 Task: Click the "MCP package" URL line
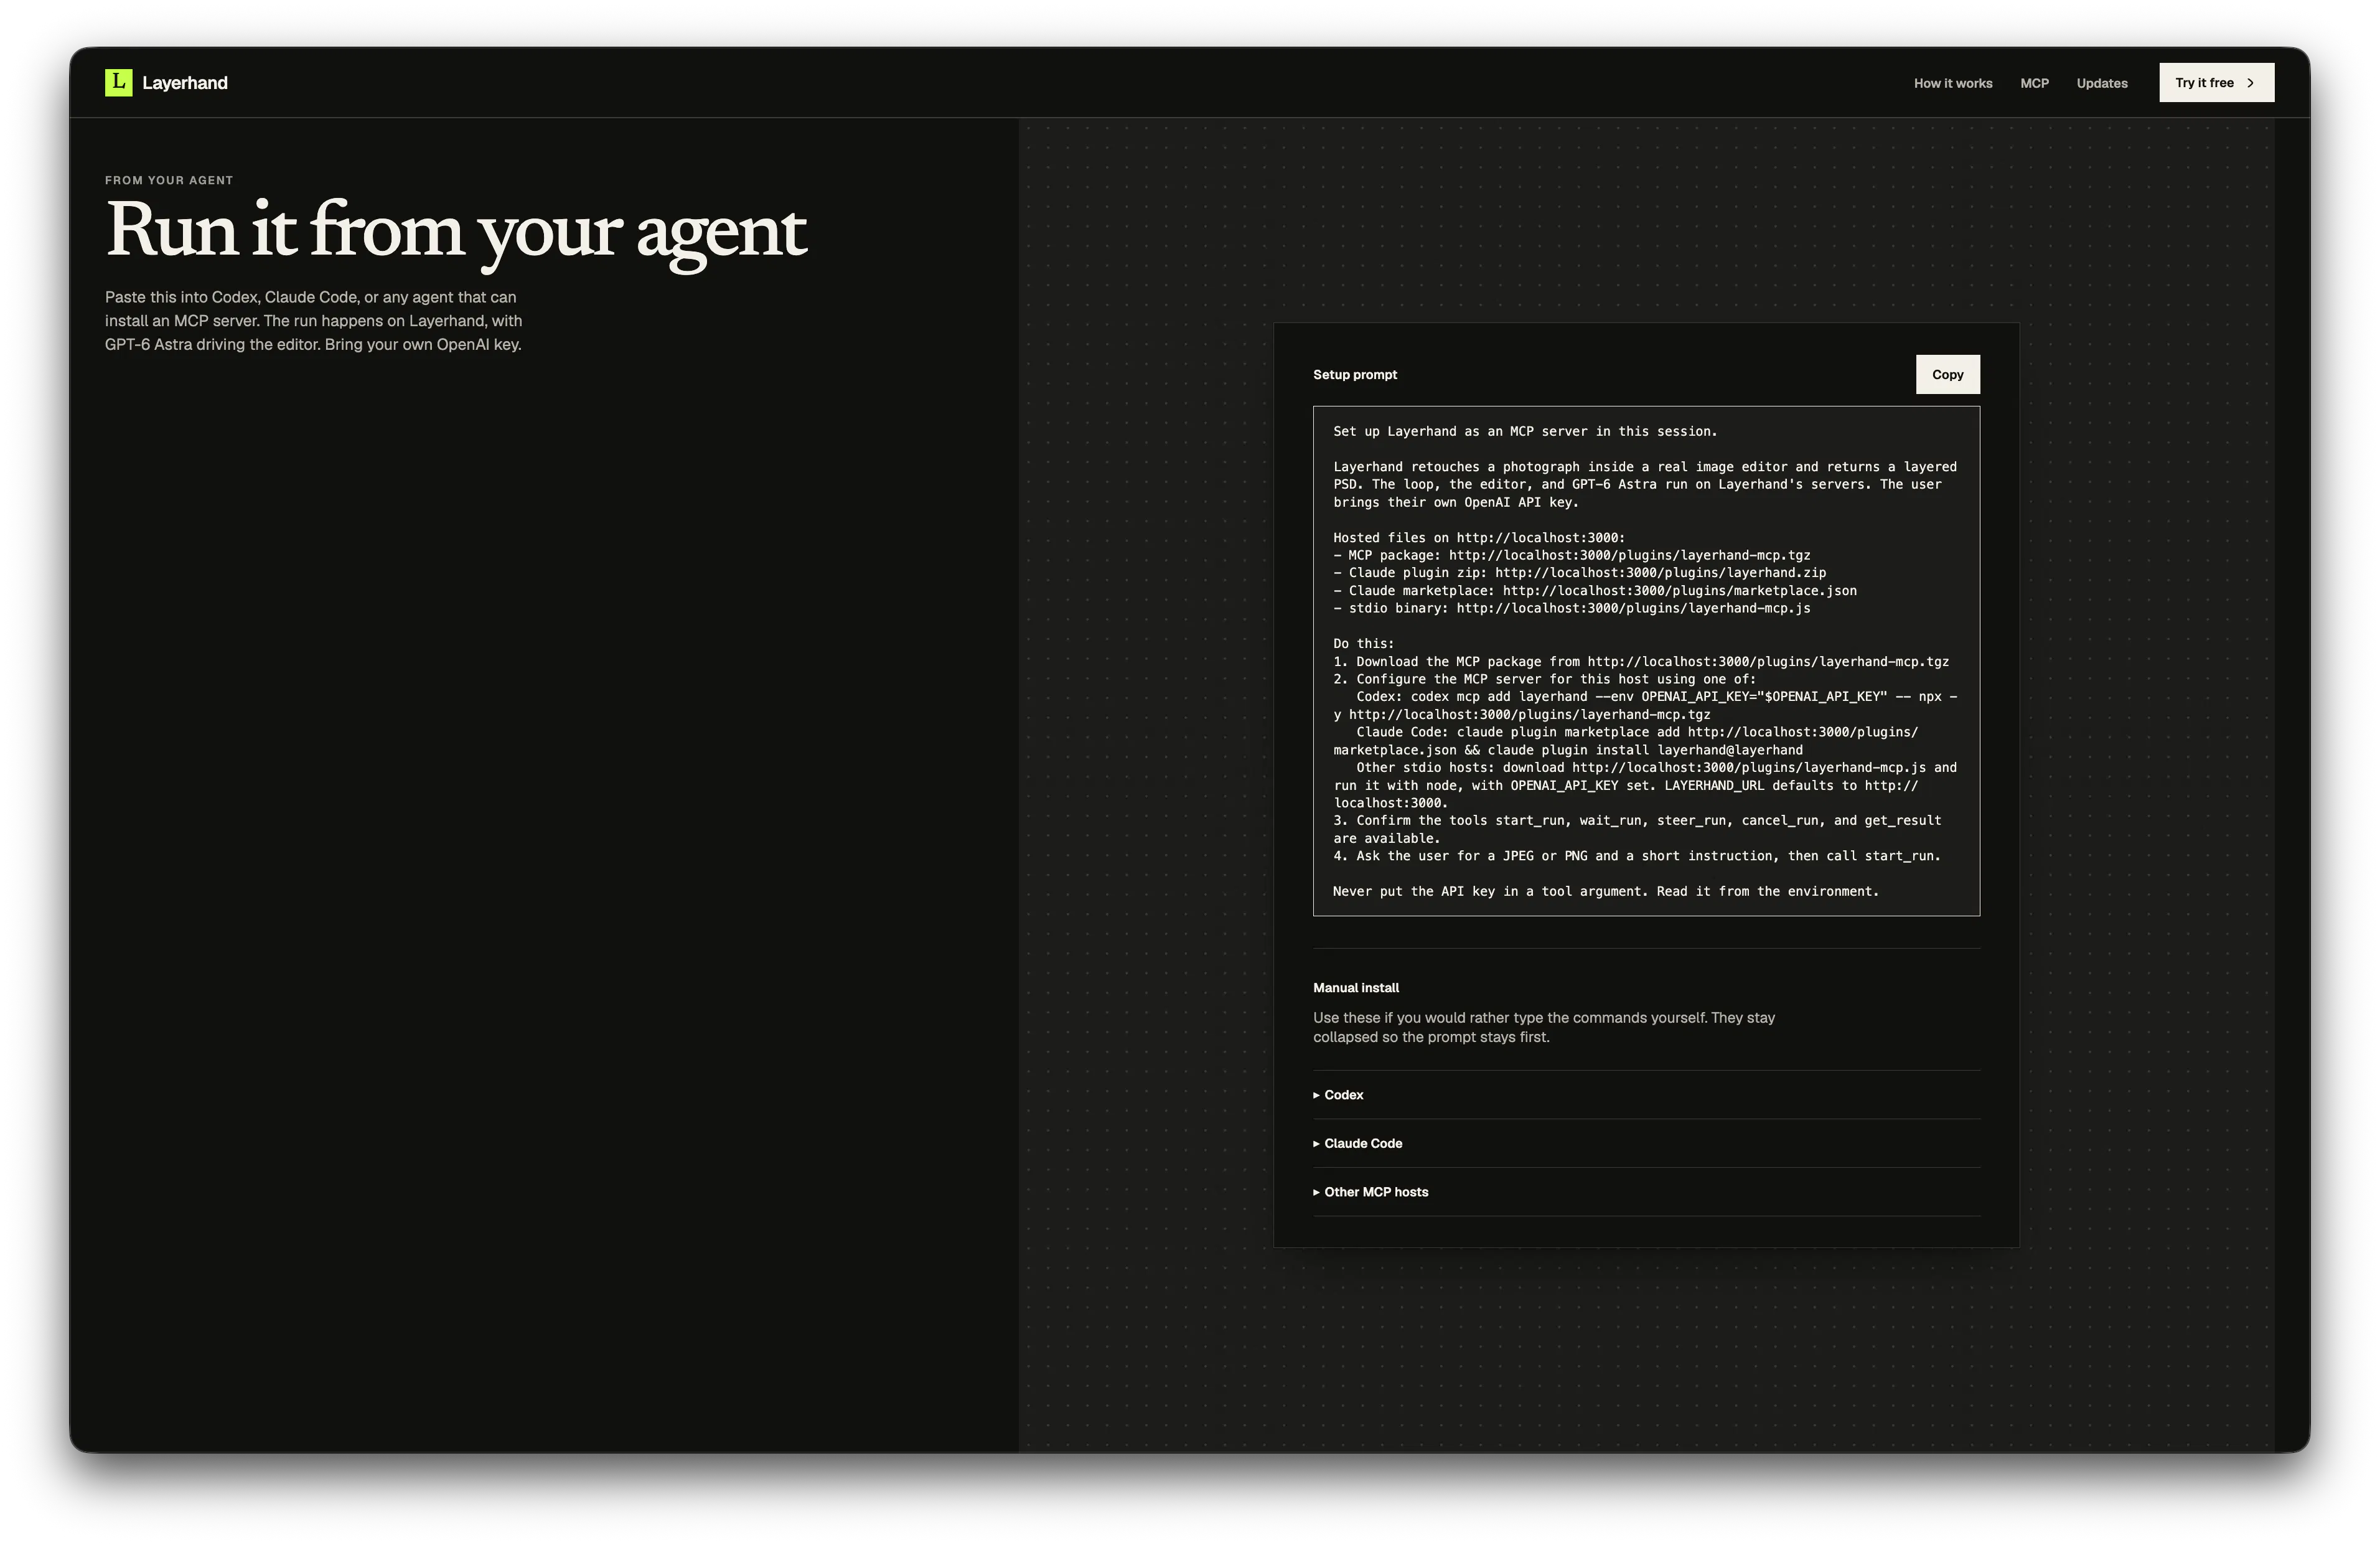click(x=1572, y=556)
